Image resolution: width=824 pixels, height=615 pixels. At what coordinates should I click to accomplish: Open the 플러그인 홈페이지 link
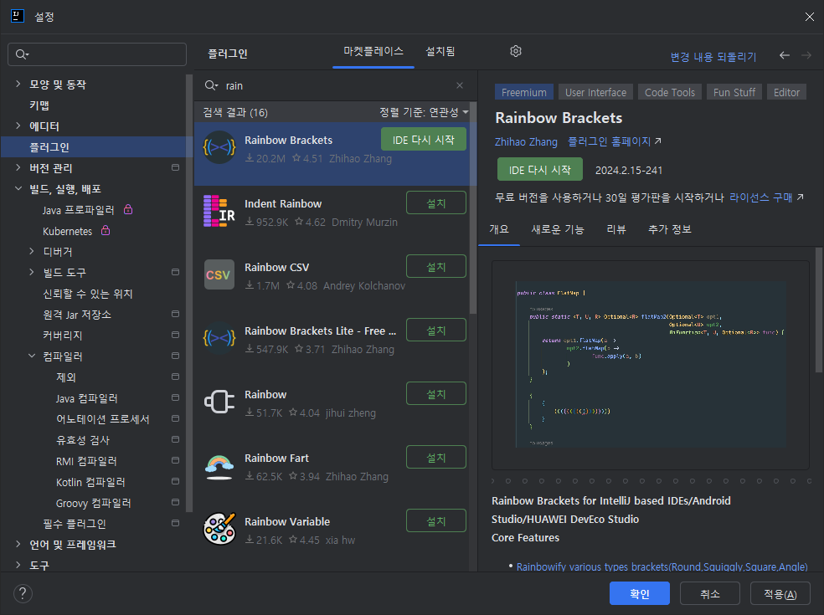pos(615,141)
